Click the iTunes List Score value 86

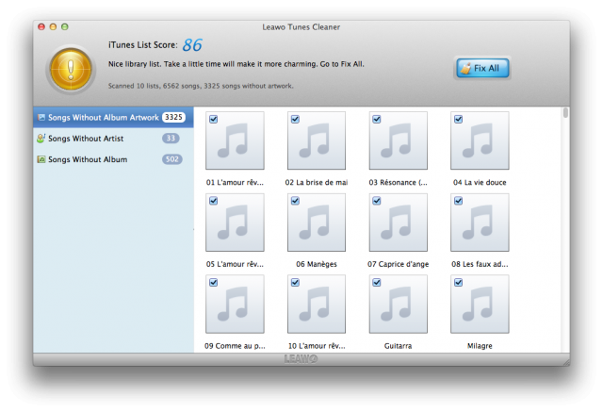pyautogui.click(x=192, y=45)
